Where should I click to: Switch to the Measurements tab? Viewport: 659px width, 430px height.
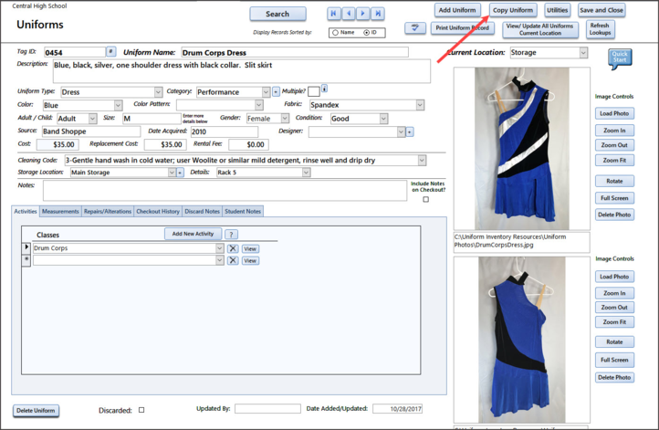[60, 212]
